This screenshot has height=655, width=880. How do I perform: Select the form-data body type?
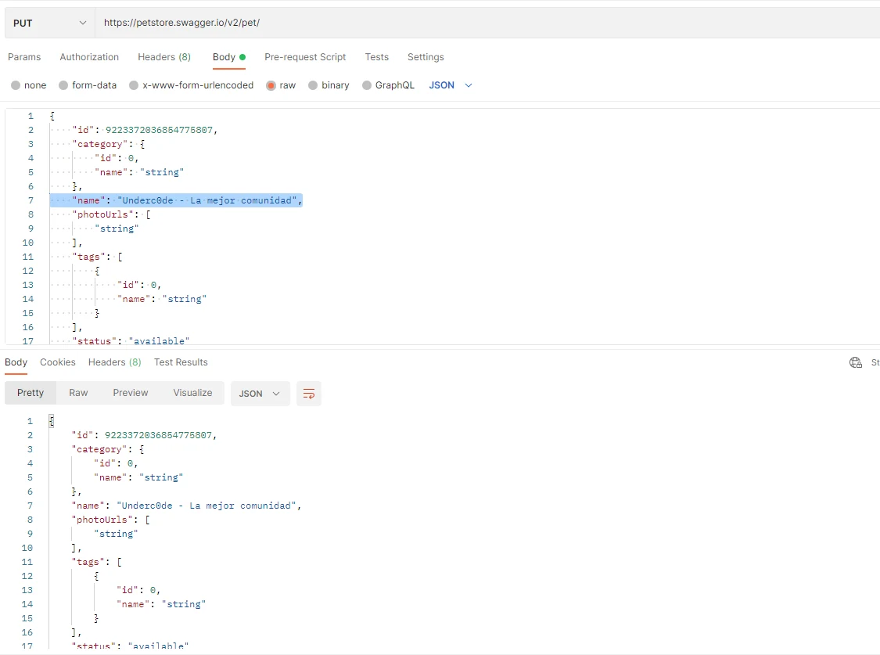tap(88, 85)
